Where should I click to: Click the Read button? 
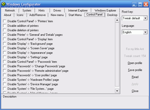pos(135,77)
